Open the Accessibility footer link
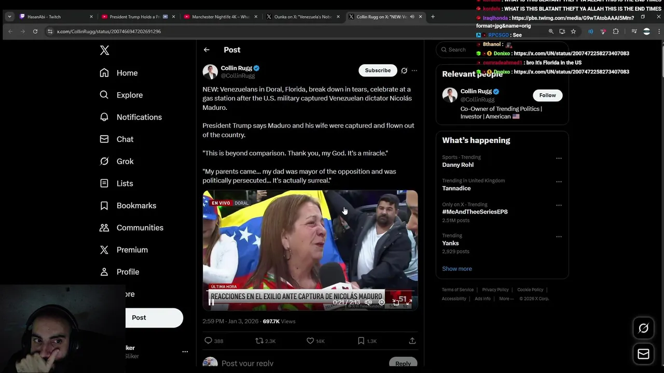The image size is (664, 373). pyautogui.click(x=454, y=299)
